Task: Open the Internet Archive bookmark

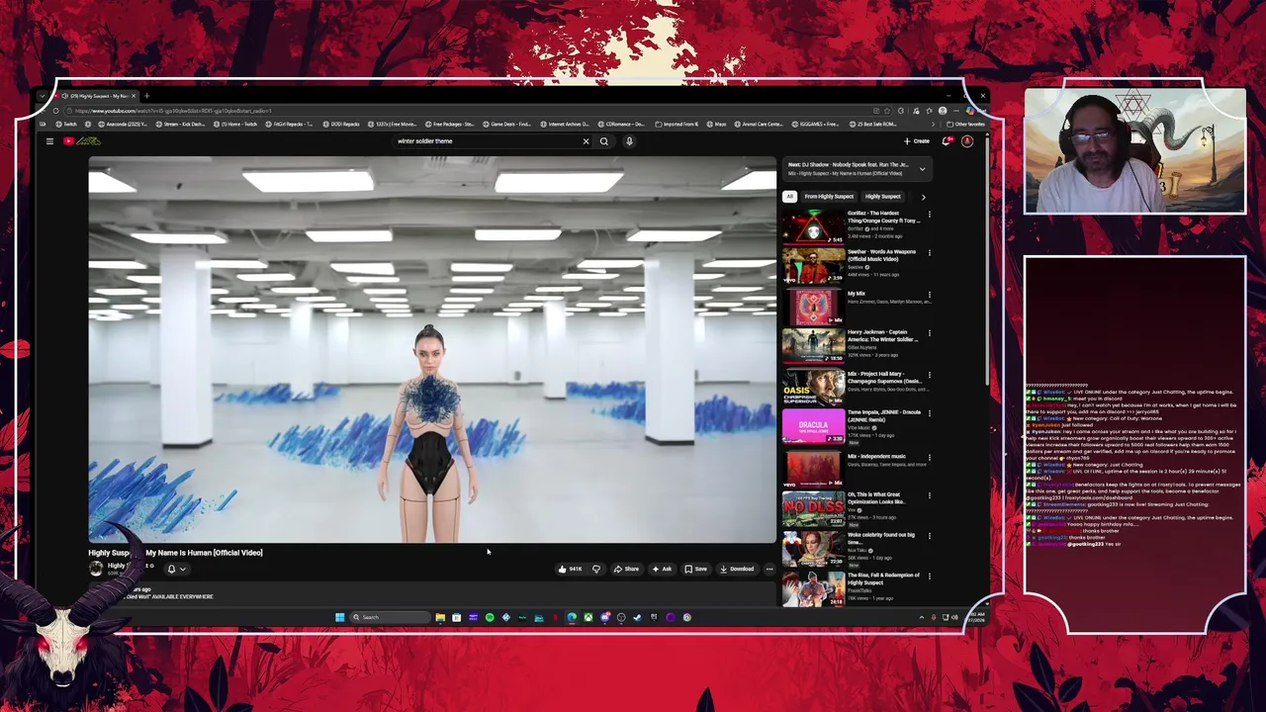Action: [565, 125]
